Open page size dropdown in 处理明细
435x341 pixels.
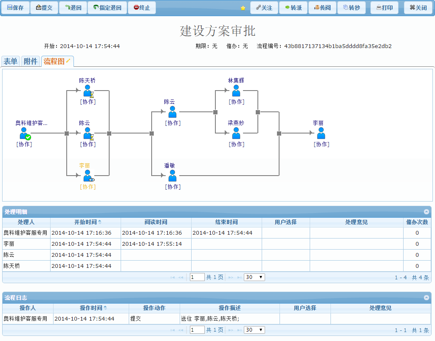point(254,277)
